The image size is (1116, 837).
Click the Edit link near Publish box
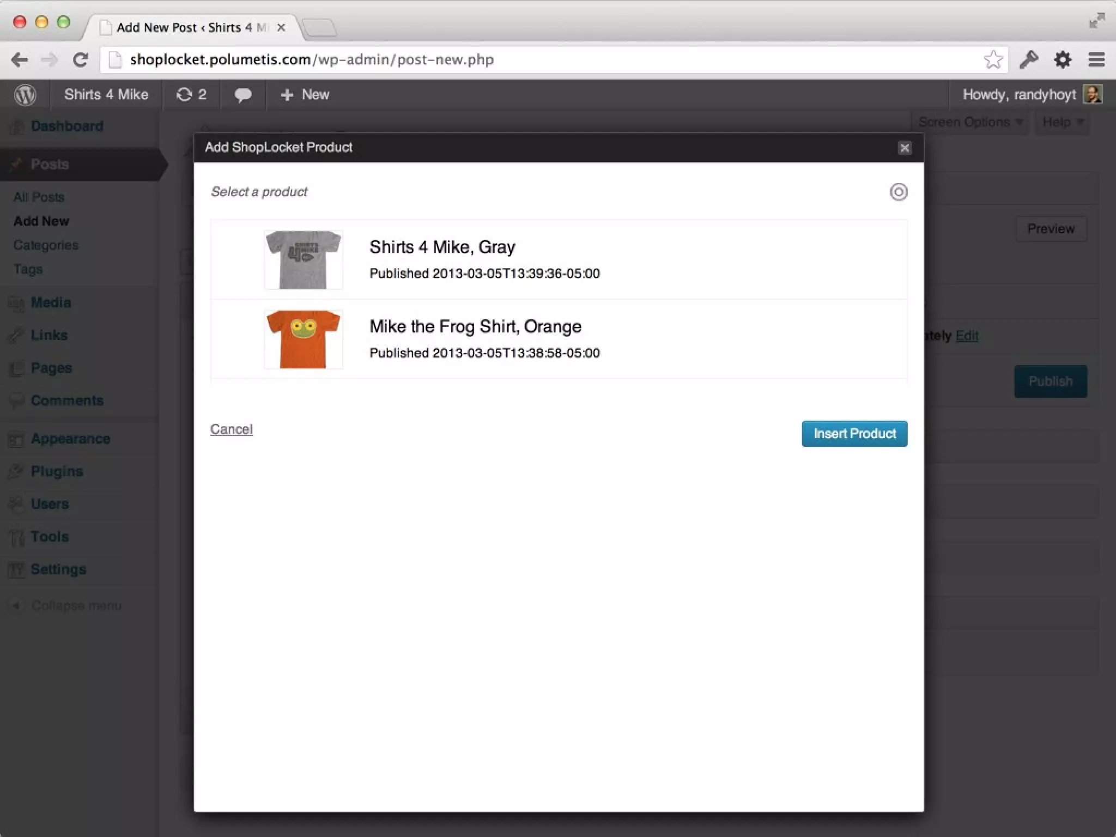pos(967,336)
